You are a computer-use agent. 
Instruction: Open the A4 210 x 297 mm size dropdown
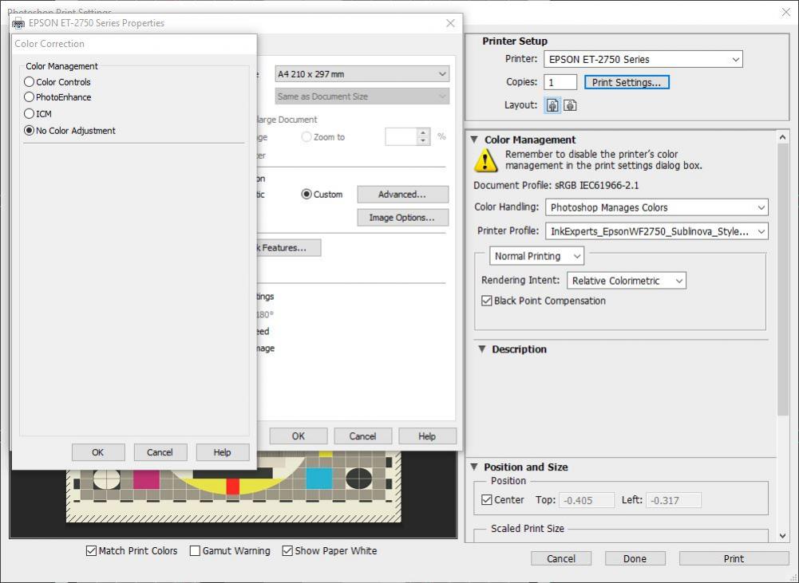click(362, 74)
